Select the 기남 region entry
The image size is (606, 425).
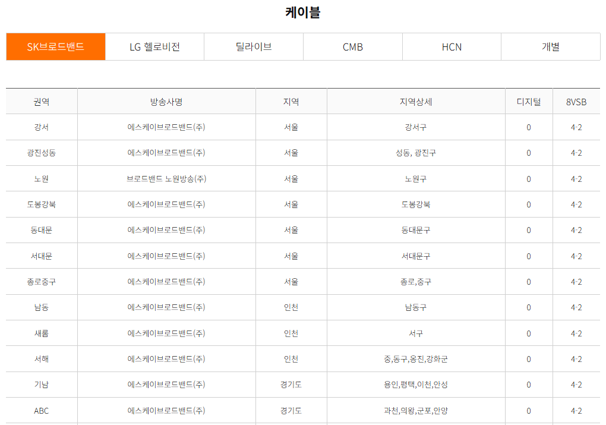(x=41, y=385)
